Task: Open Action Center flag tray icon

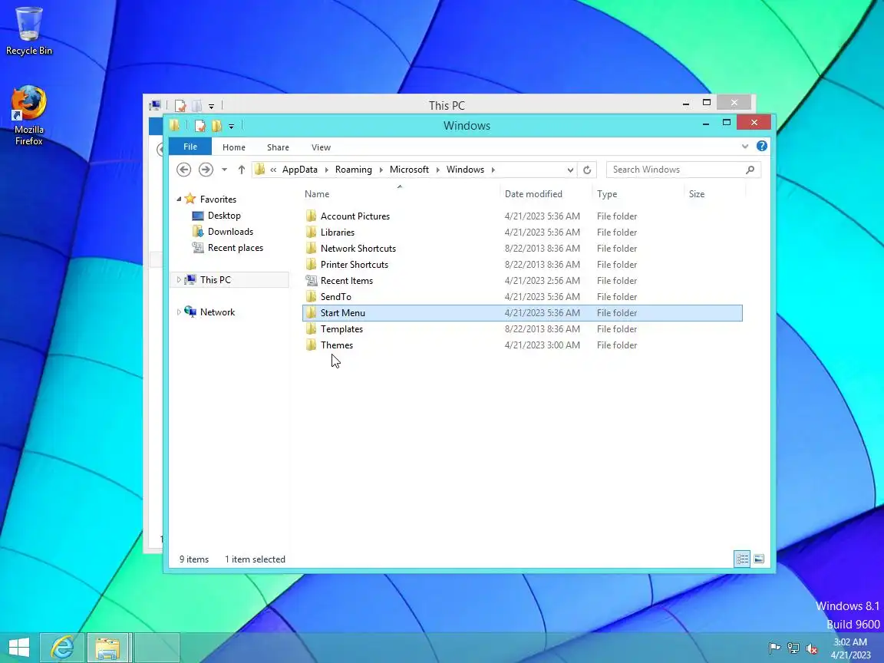Action: (774, 648)
